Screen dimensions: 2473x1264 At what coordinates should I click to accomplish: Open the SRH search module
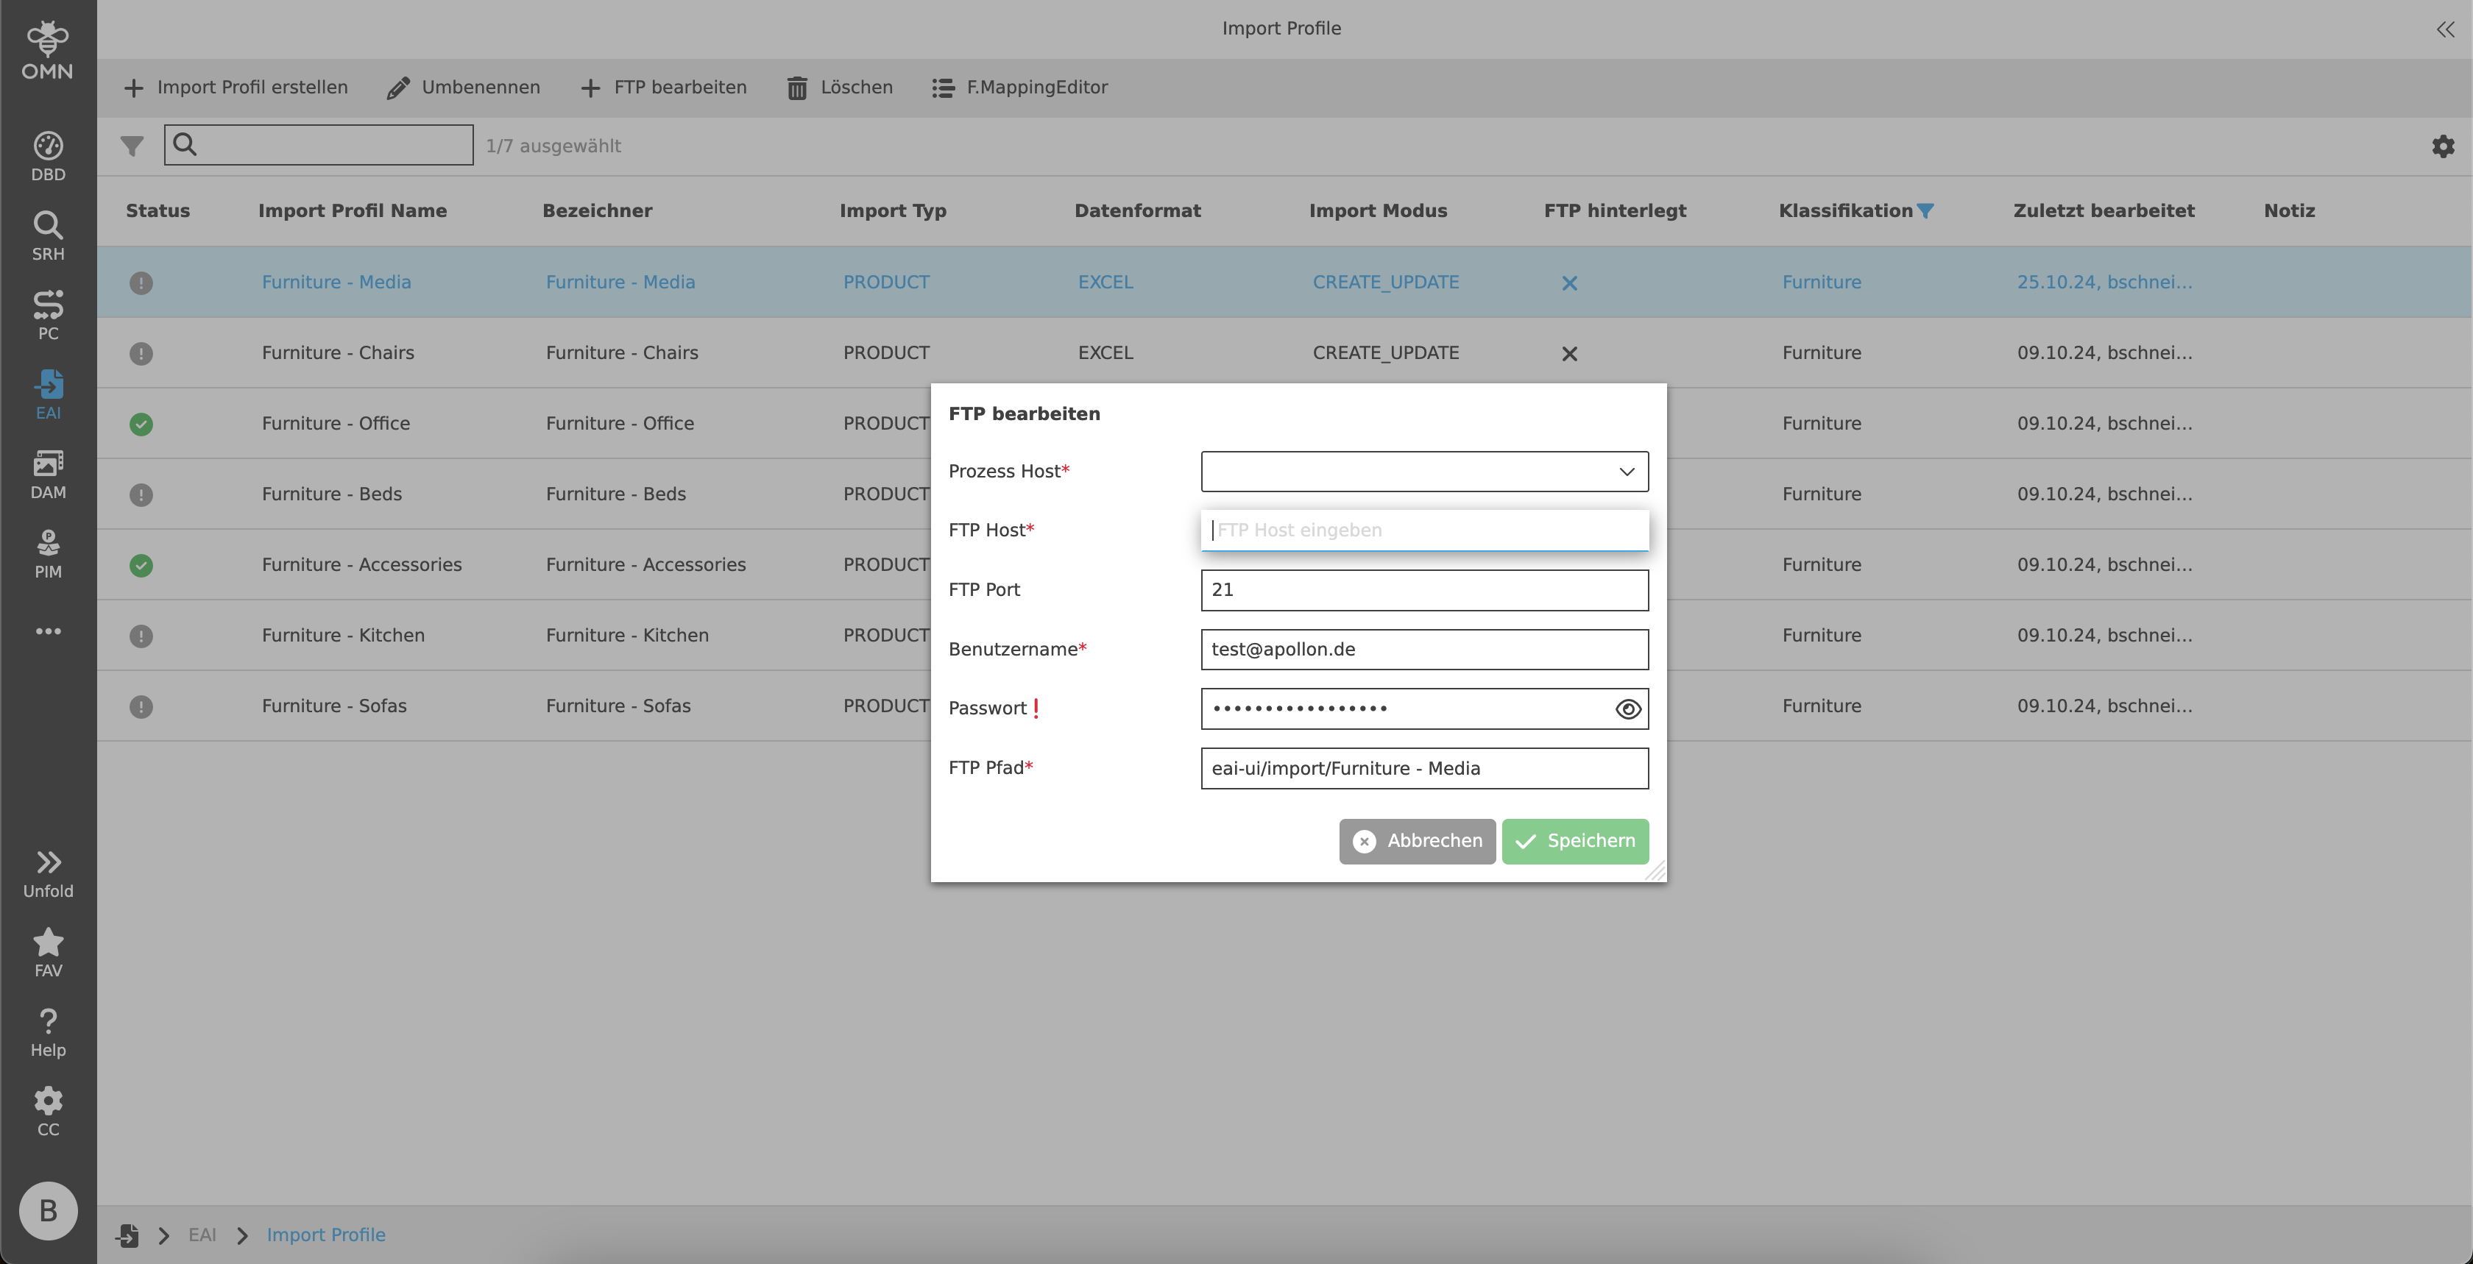pyautogui.click(x=48, y=236)
